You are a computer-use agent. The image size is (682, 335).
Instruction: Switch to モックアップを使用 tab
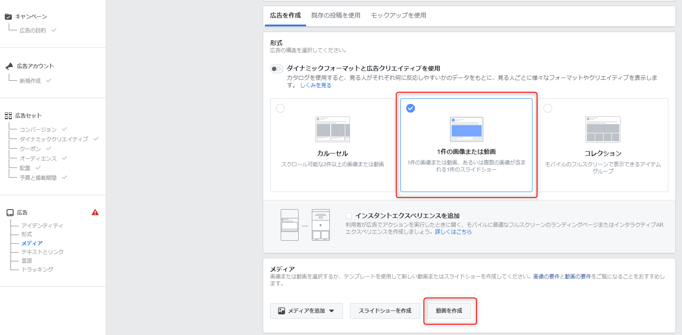click(399, 15)
